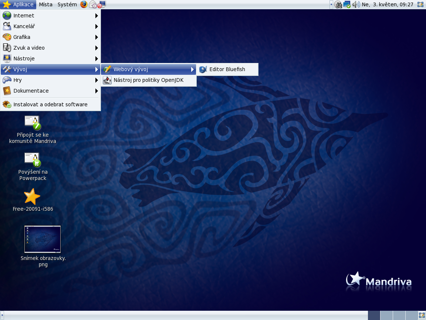Viewport: 426px width, 320px height.
Task: Switch to the third workspace
Action: [399, 316]
